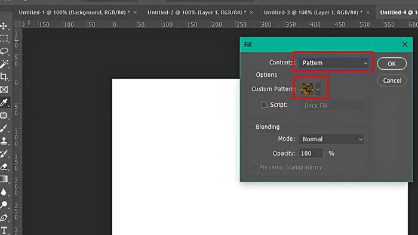Select the Blur tool

(4, 192)
